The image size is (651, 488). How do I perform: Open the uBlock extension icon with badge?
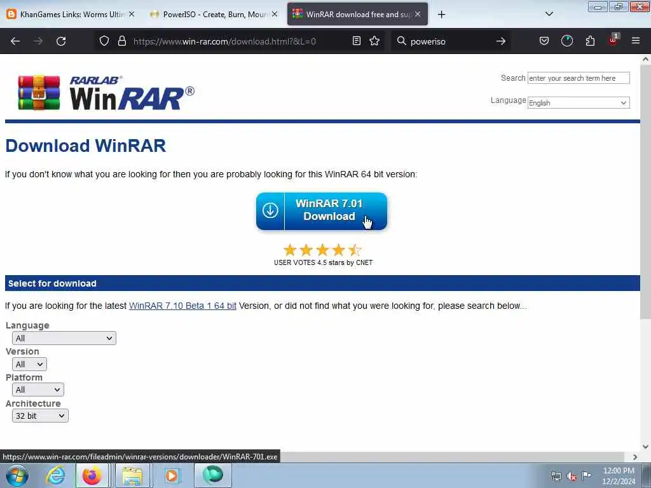pos(613,40)
